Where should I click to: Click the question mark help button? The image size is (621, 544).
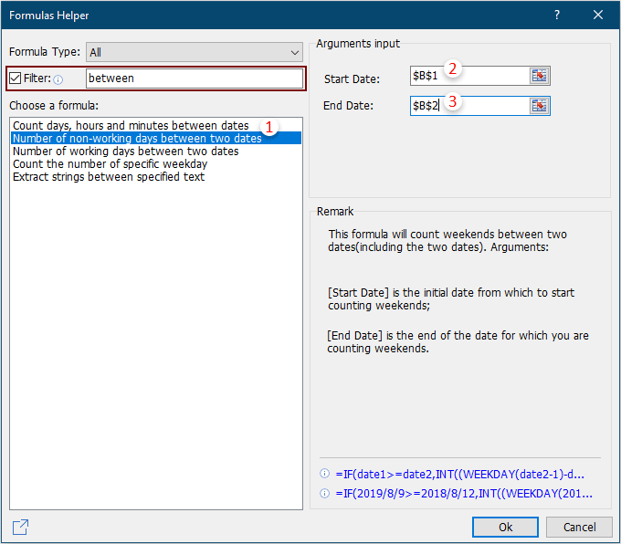click(x=557, y=16)
